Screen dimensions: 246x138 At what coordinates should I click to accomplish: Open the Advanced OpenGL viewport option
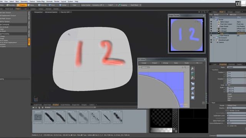pos(51,12)
